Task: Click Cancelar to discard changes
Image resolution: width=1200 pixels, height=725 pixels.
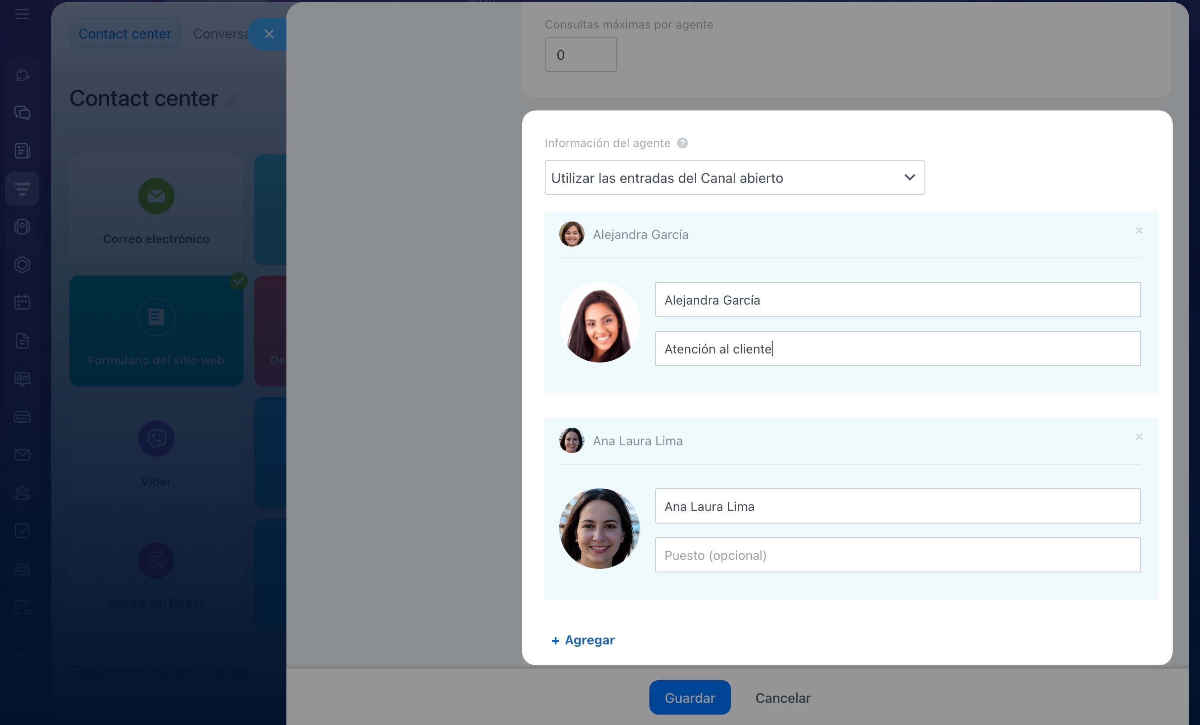Action: 783,698
